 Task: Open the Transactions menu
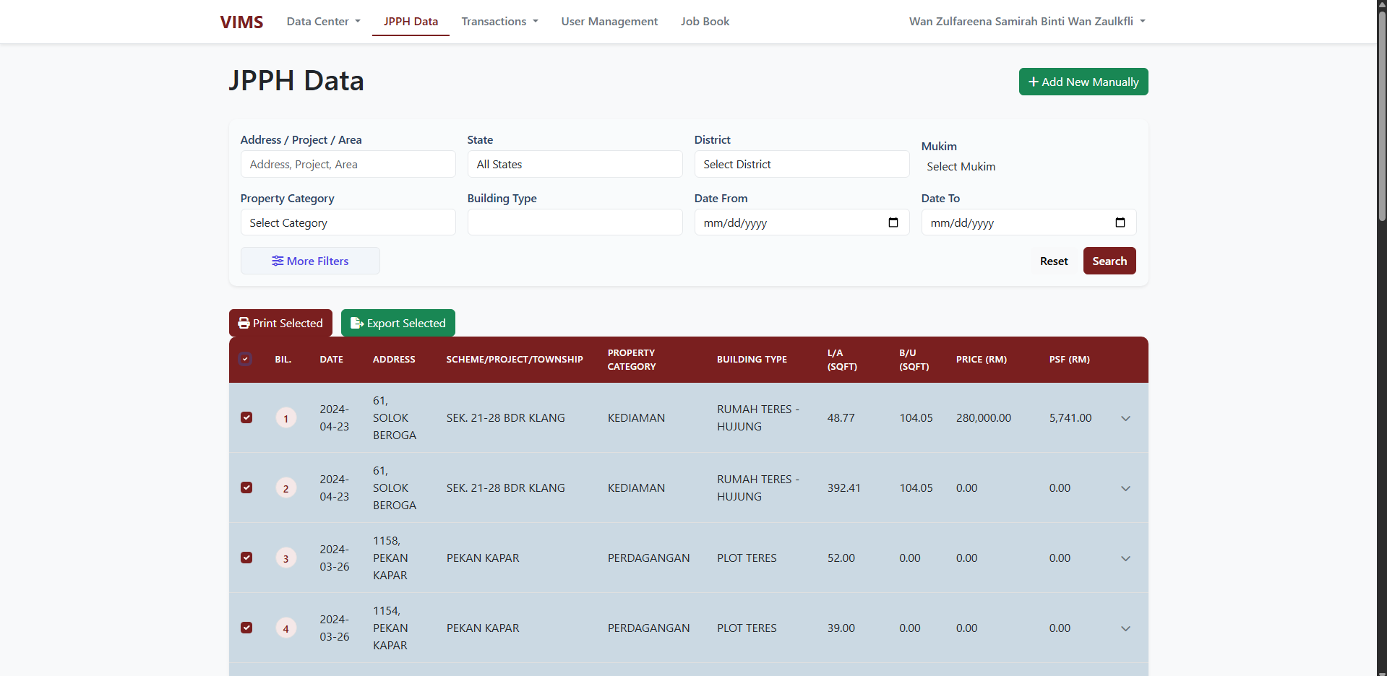pos(499,22)
